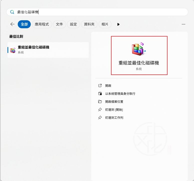194x181 pixels.
Task: Choose 釘選到工作列
Action: 114,118
